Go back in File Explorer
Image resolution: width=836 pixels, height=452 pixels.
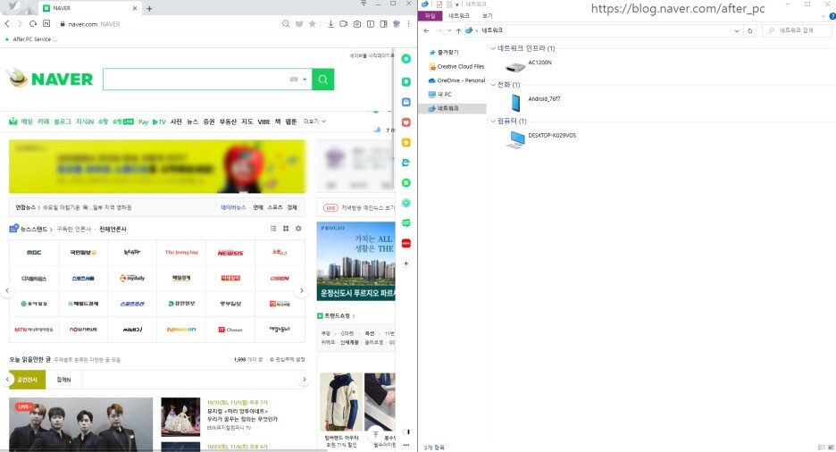point(426,31)
